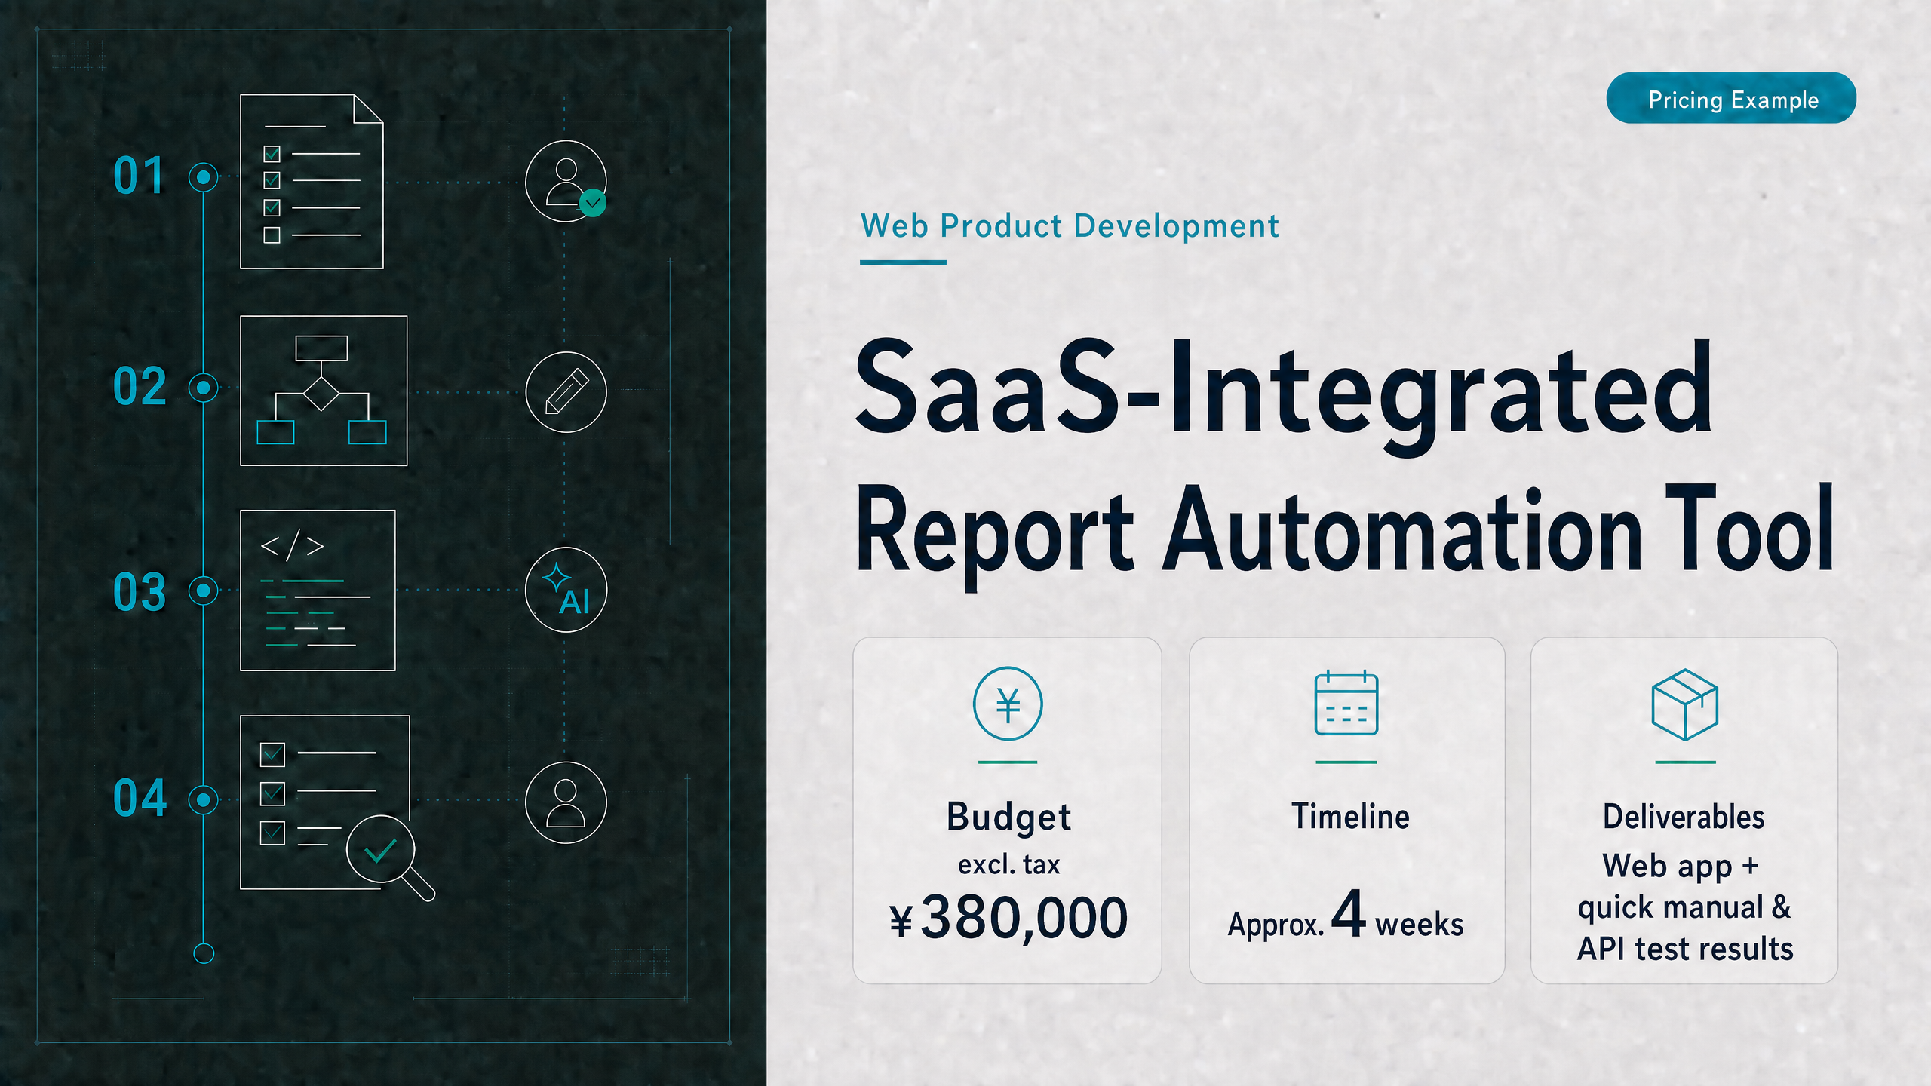Click the yen currency icon in Budget card
1931x1086 pixels.
click(x=1008, y=704)
